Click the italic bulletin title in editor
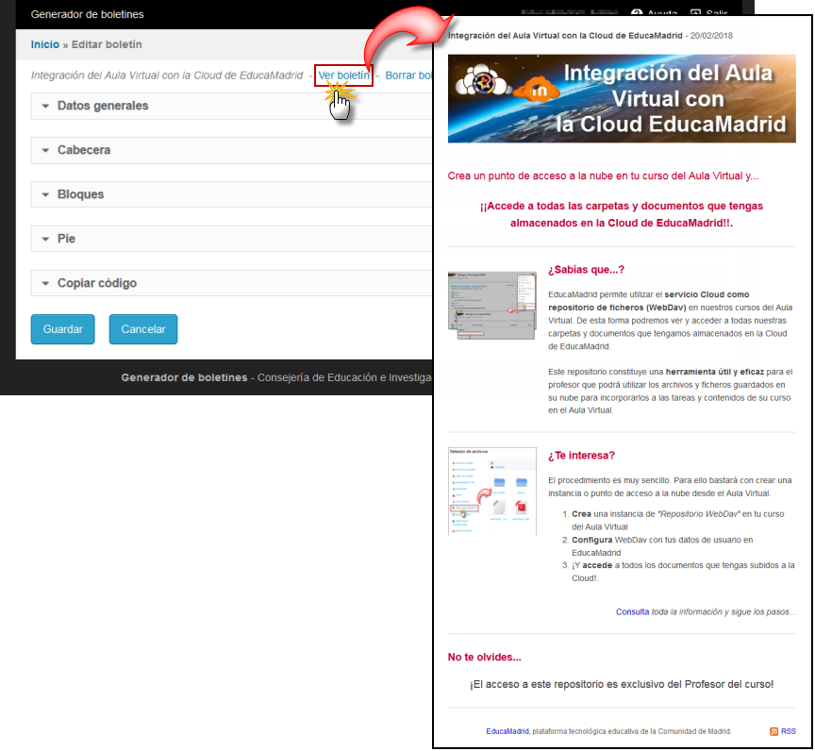This screenshot has width=815, height=751. tap(167, 75)
